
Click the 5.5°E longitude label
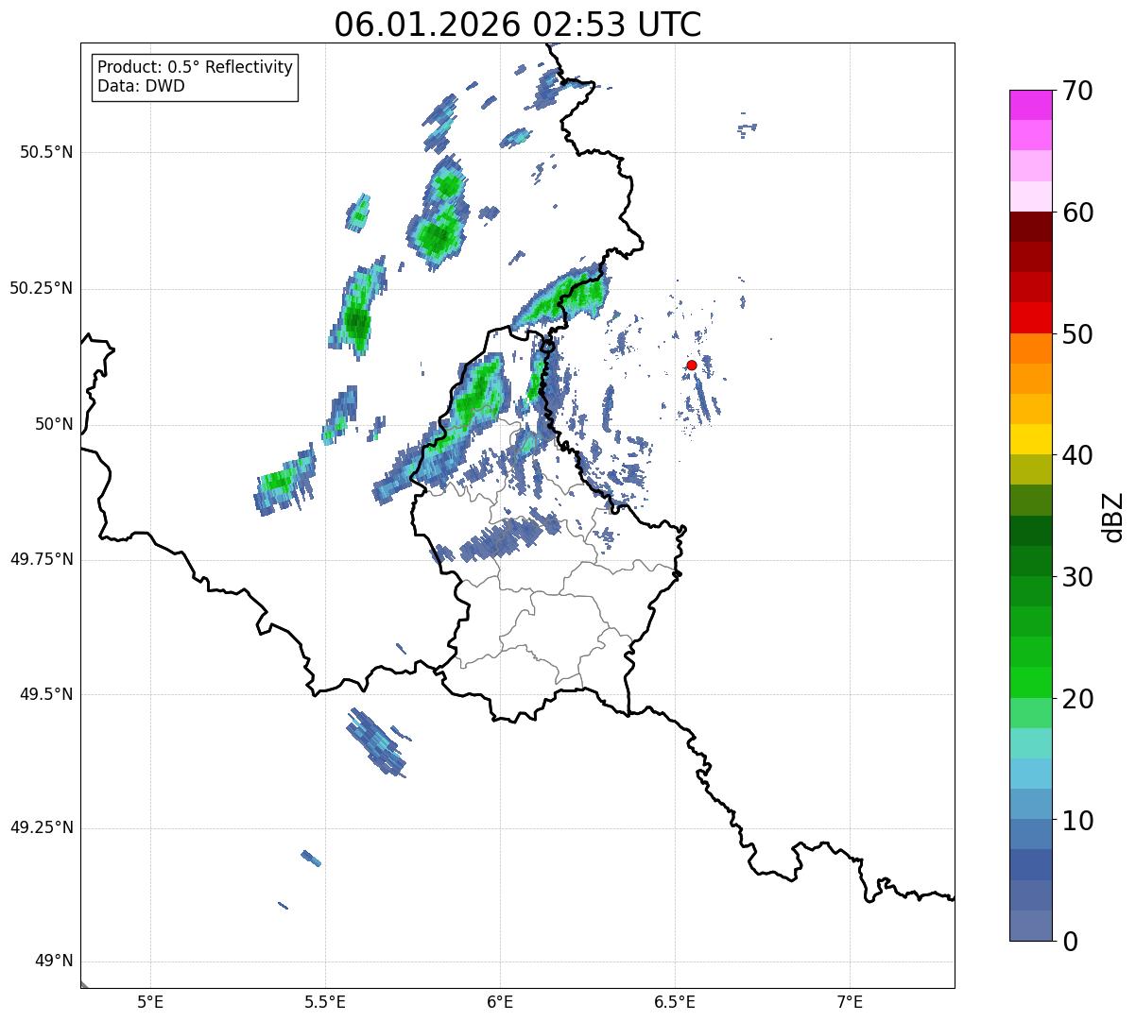[325, 1002]
